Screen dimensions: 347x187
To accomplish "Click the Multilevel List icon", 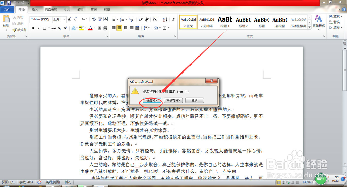I will pyautogui.click(x=131, y=19).
